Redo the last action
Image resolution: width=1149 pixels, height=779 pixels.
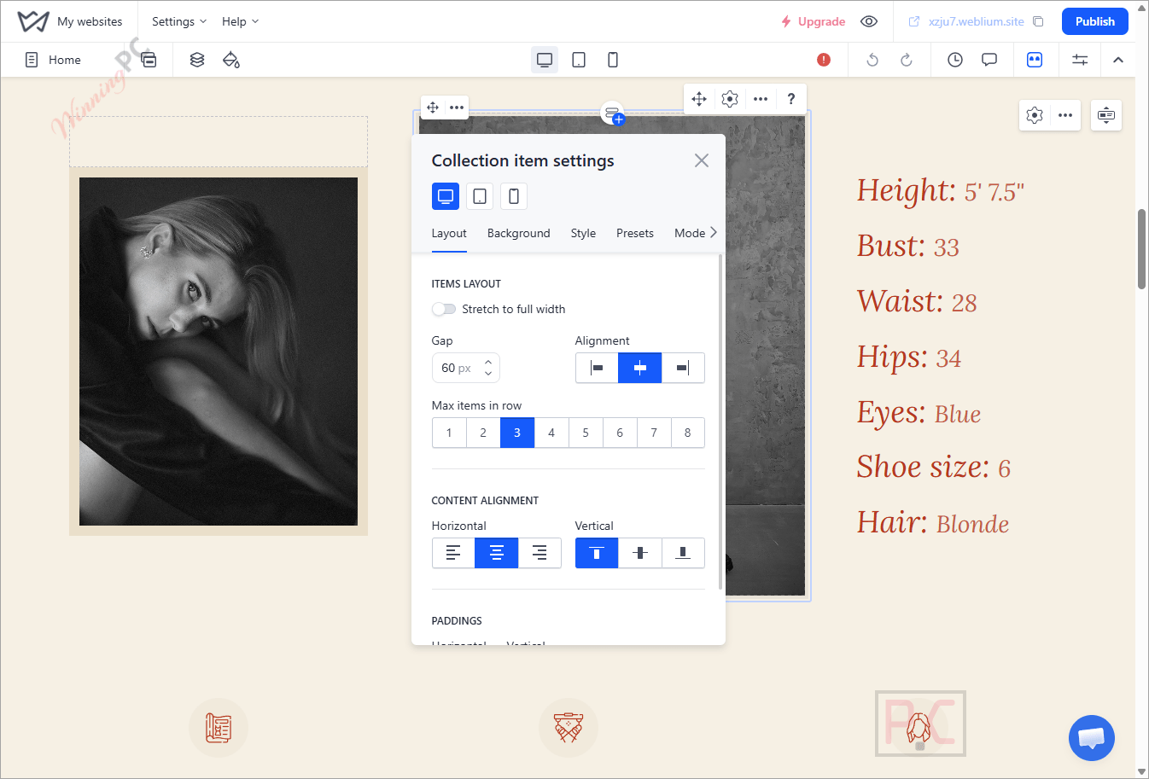[907, 60]
